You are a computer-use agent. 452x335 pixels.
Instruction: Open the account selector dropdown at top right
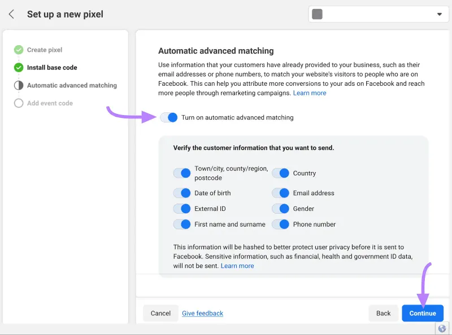point(440,14)
